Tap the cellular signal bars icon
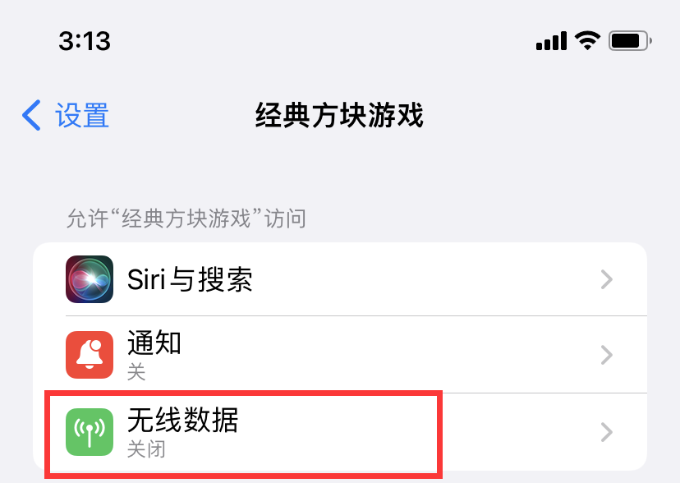Screen dimensions: 680x483 [551, 41]
